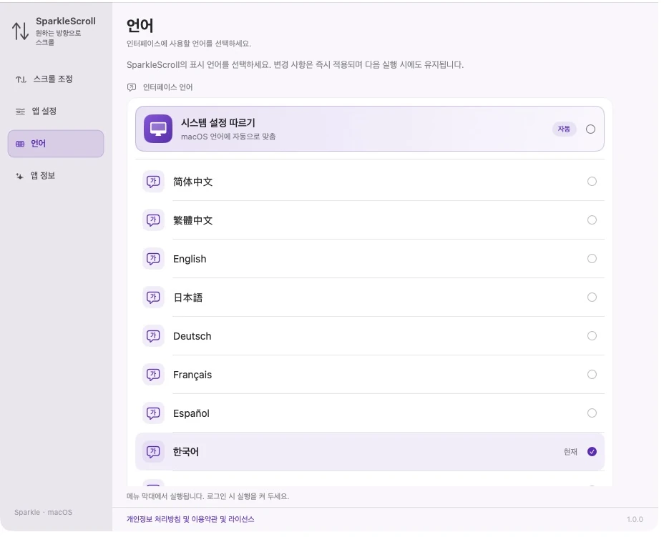
Task: Click the small icon next to 인터페이스 언어 heading
Action: pyautogui.click(x=132, y=88)
